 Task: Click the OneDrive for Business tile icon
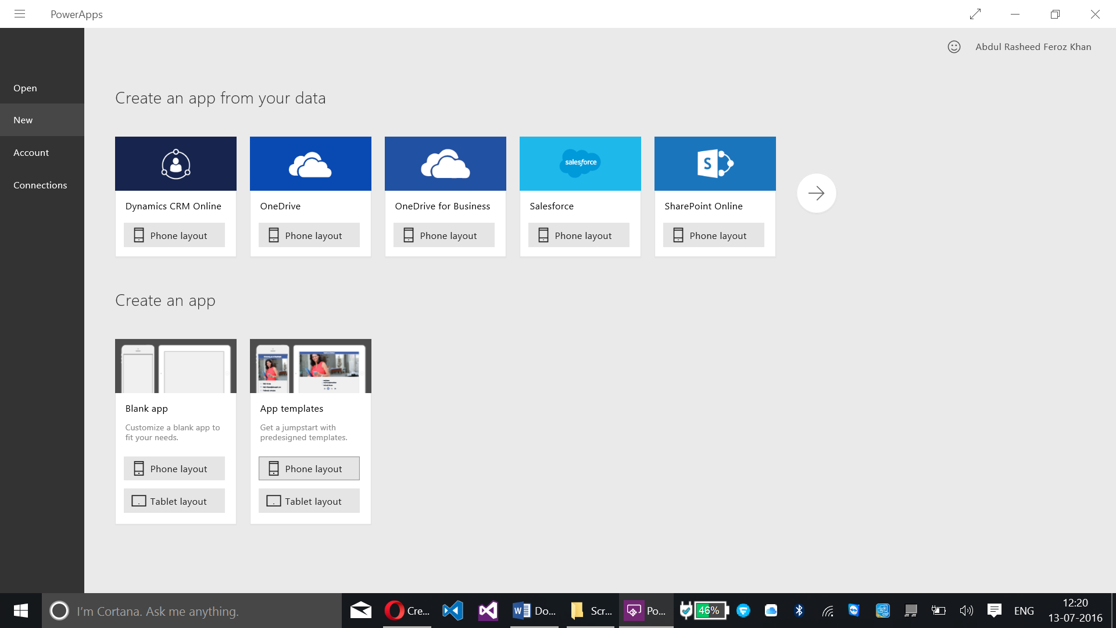(x=445, y=164)
